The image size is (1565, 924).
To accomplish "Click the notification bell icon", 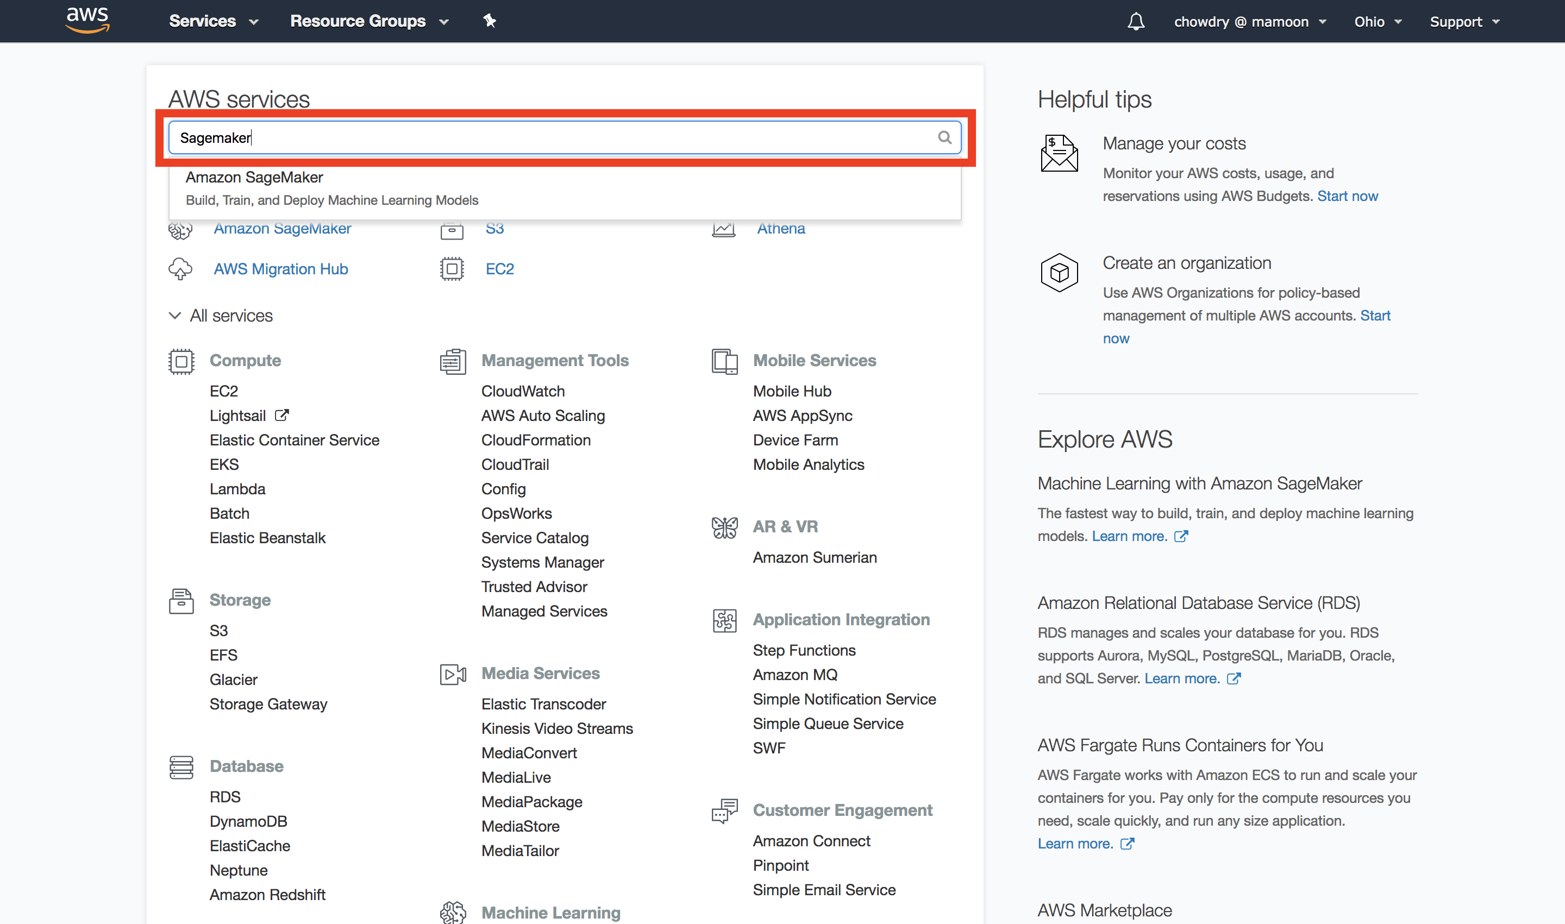I will [1135, 21].
